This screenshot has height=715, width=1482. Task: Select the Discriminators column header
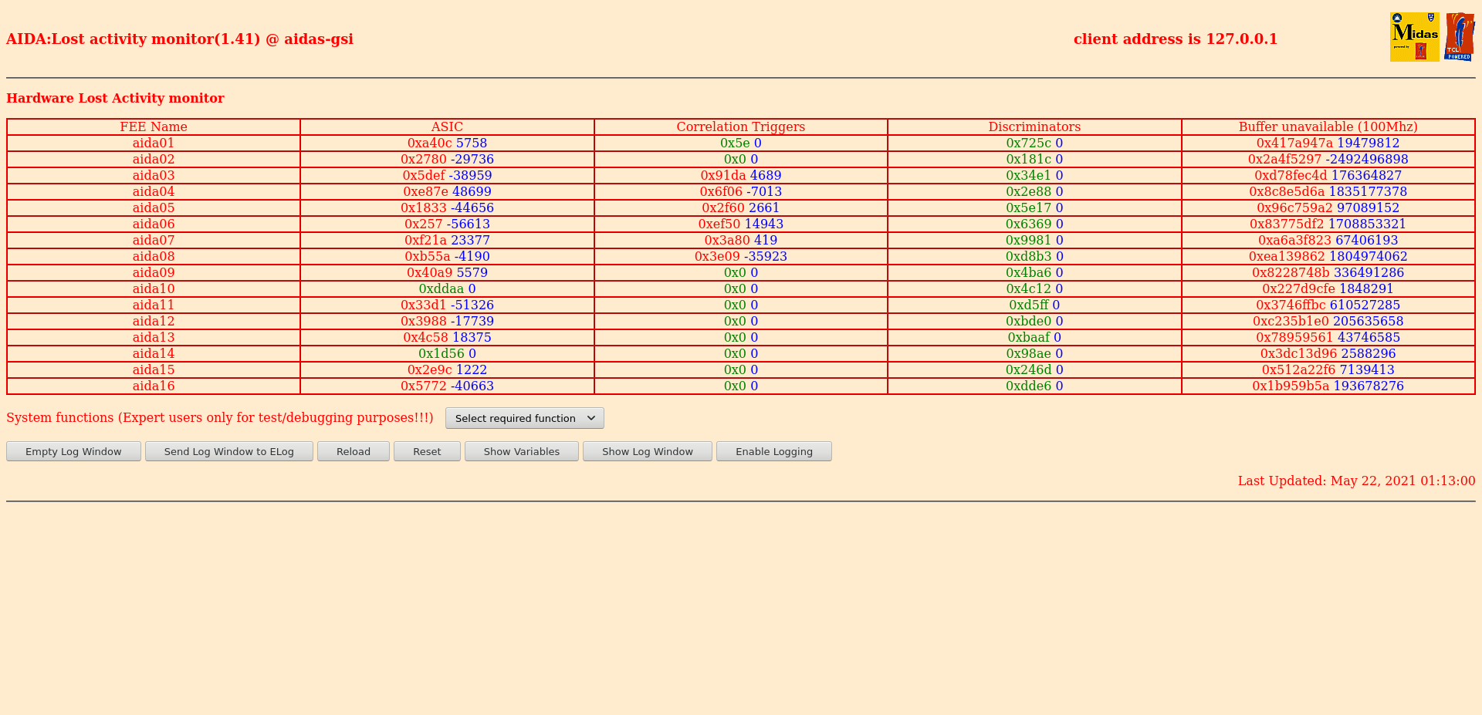[x=1034, y=126]
